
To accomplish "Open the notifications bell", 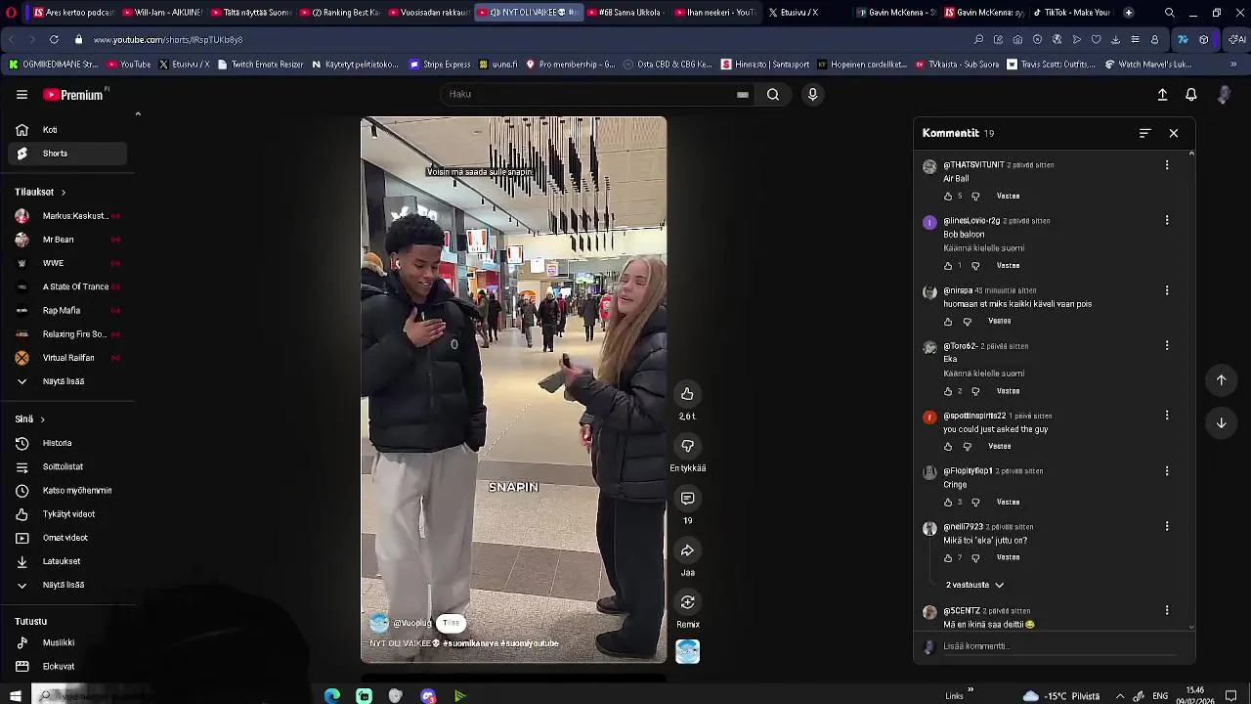I will coord(1191,95).
